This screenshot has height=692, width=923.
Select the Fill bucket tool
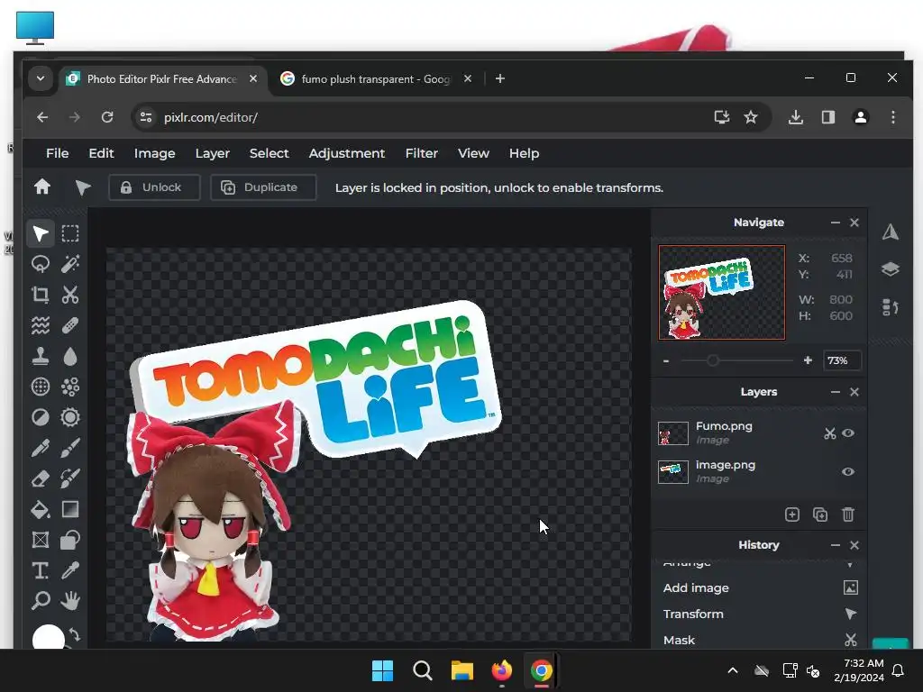[x=40, y=509]
